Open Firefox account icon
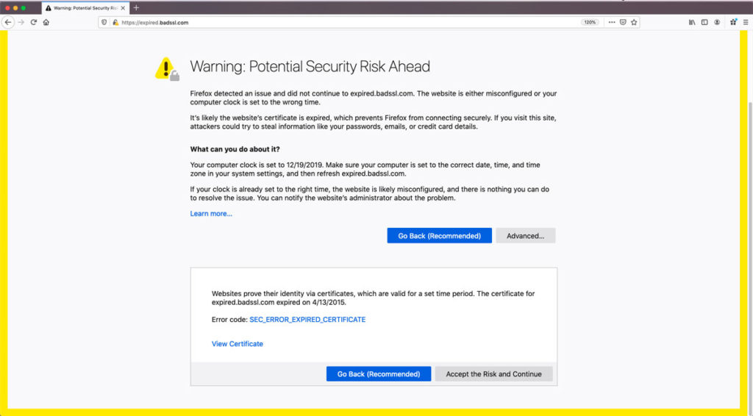753x416 pixels. pyautogui.click(x=717, y=22)
